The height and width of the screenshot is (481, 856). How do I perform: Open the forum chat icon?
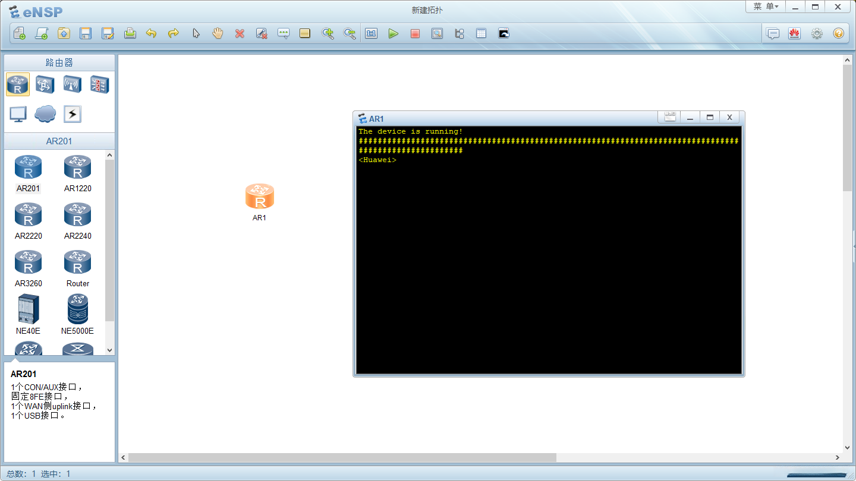coord(773,33)
